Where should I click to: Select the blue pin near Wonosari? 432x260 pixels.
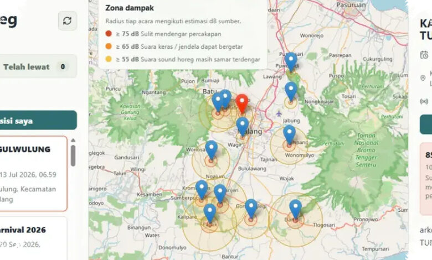(212, 150)
